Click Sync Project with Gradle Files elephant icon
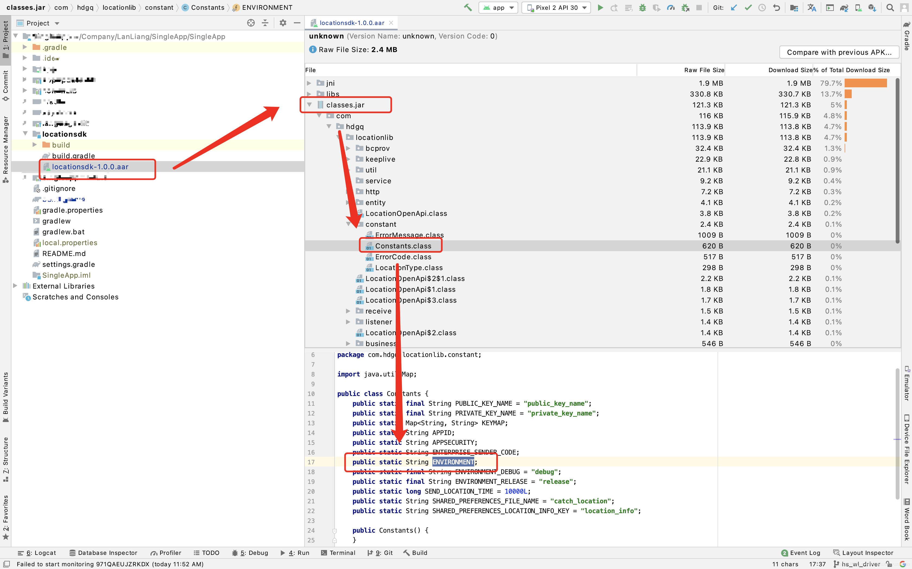Image resolution: width=912 pixels, height=569 pixels. pyautogui.click(x=844, y=8)
